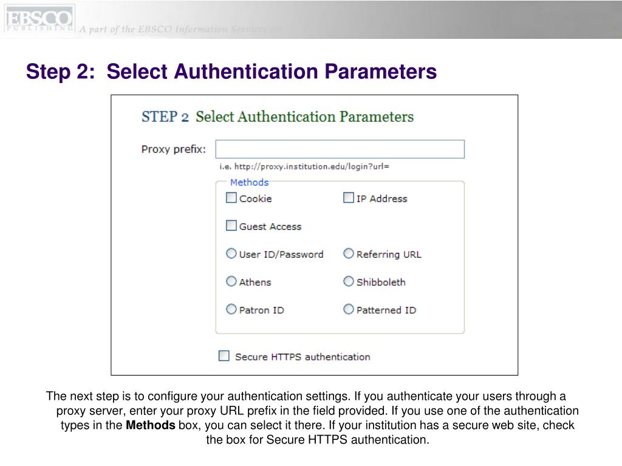Click the bold Methods word in description
The image size is (622, 466).
click(x=150, y=425)
